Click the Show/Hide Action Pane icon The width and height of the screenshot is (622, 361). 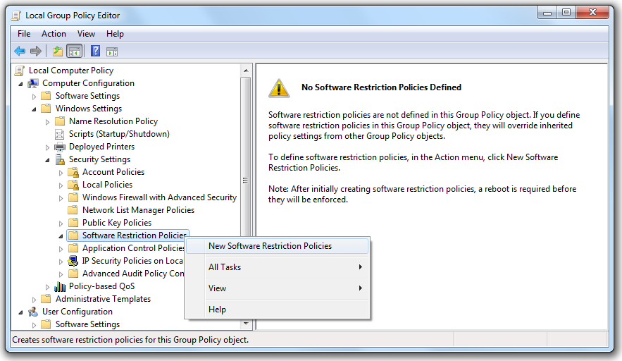click(x=112, y=51)
